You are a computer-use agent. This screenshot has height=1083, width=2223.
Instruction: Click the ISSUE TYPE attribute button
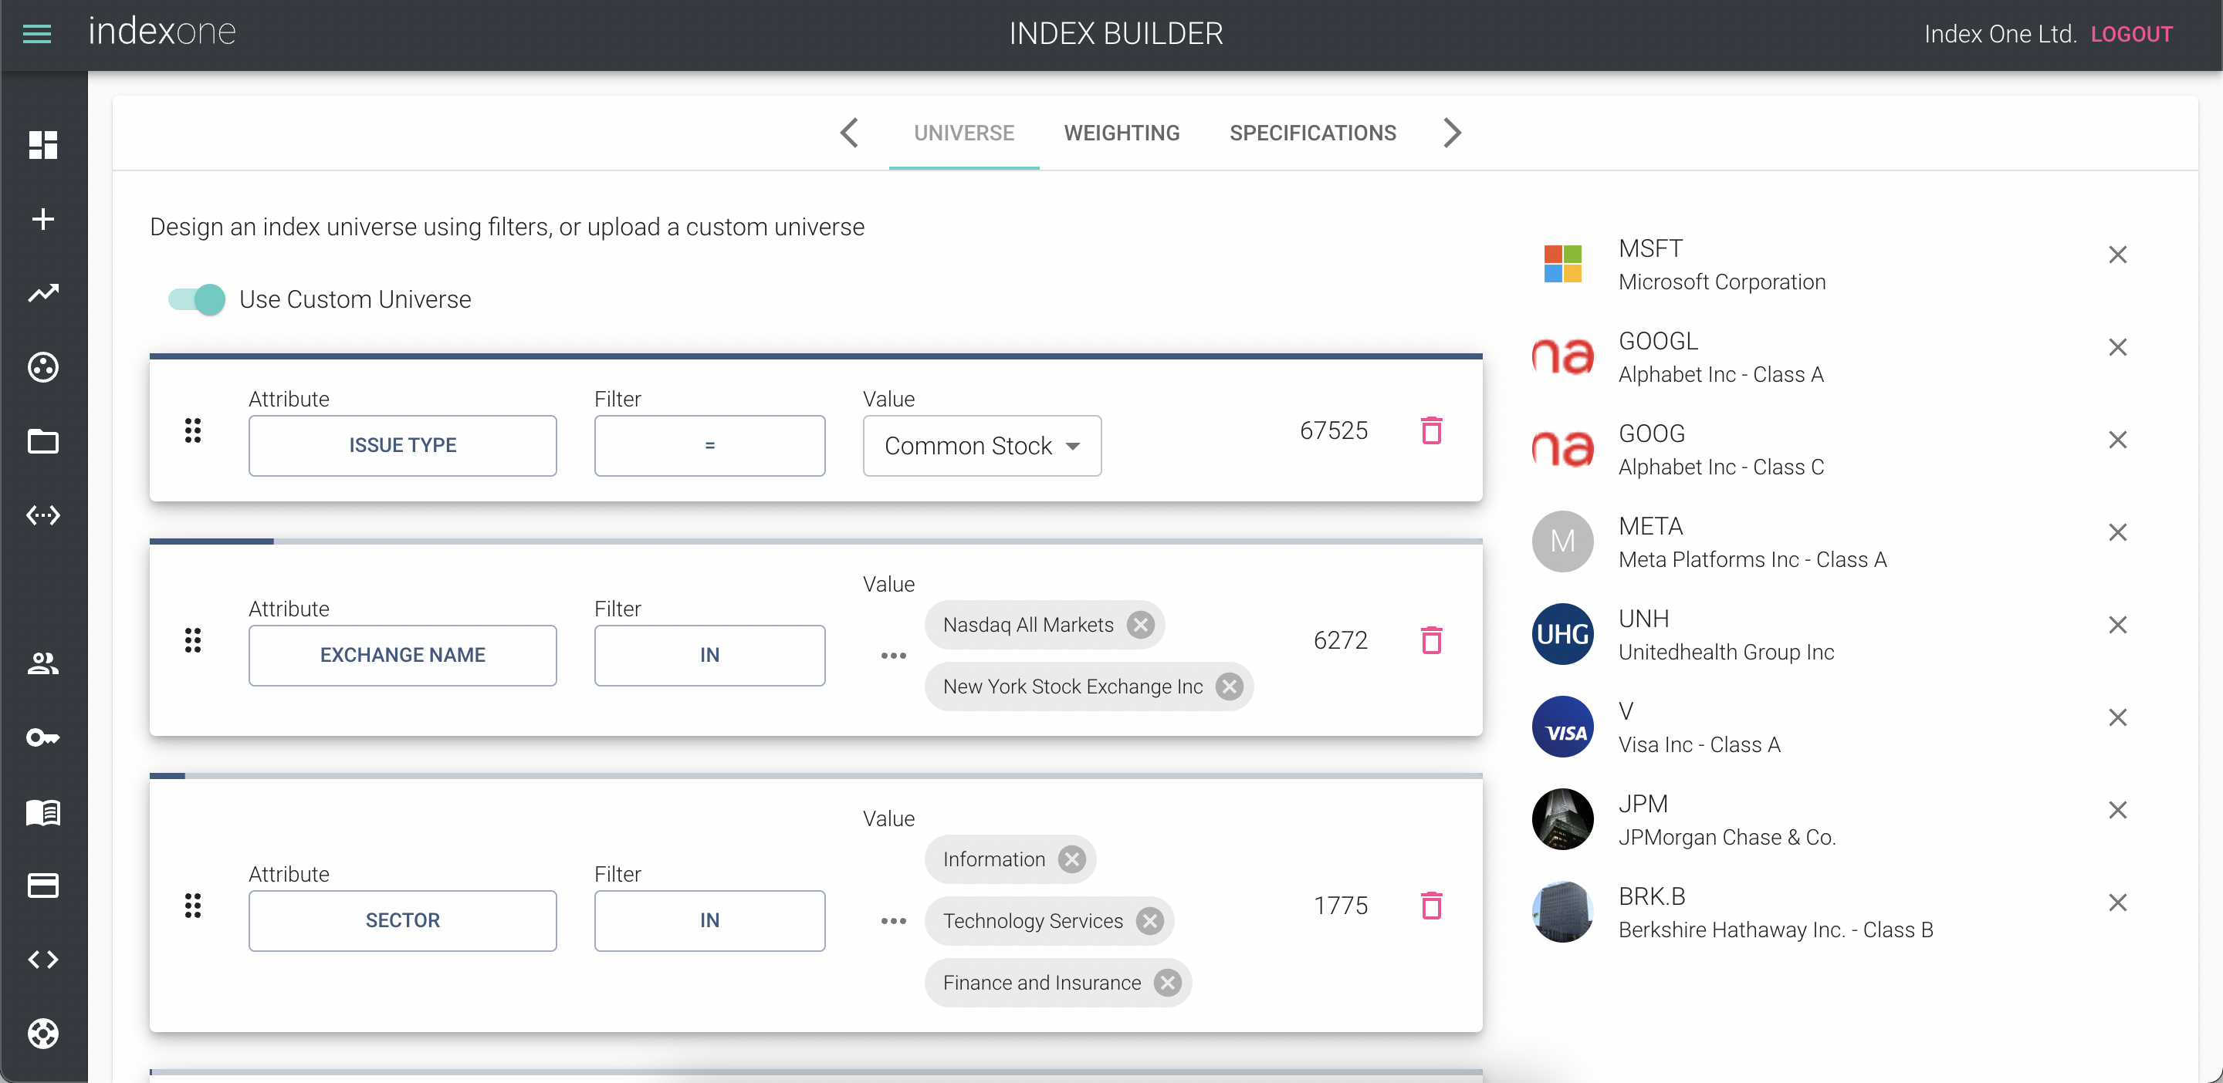pyautogui.click(x=403, y=445)
